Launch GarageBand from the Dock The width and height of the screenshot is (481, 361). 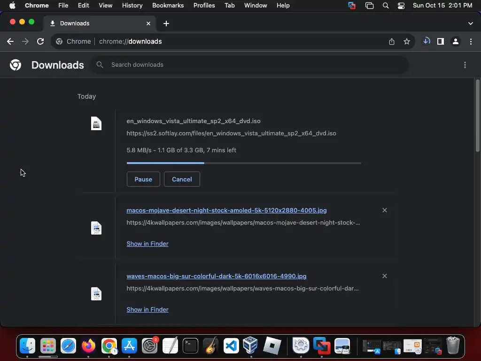pos(210,345)
